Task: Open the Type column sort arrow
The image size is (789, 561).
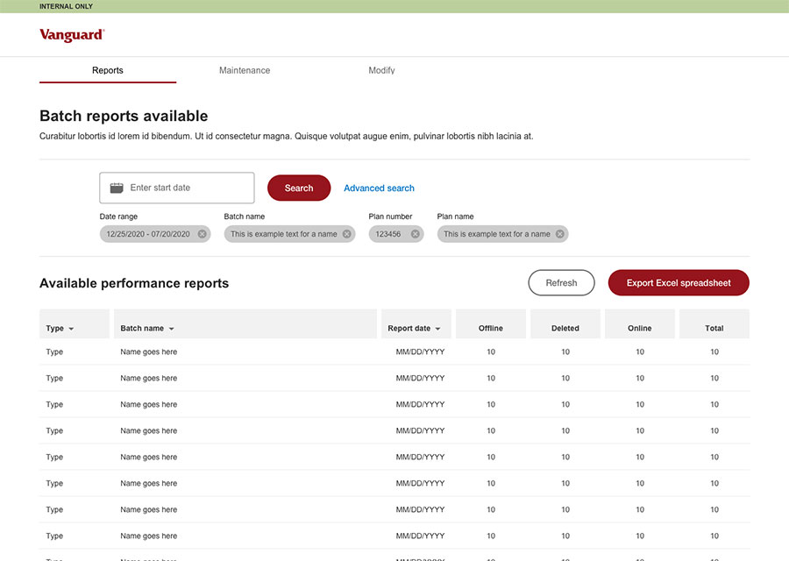Action: pyautogui.click(x=71, y=329)
